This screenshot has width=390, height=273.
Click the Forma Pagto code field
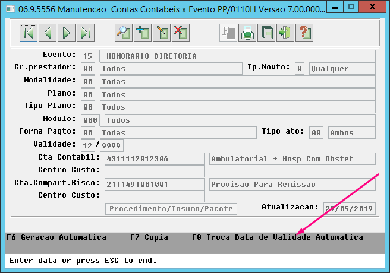[88, 133]
